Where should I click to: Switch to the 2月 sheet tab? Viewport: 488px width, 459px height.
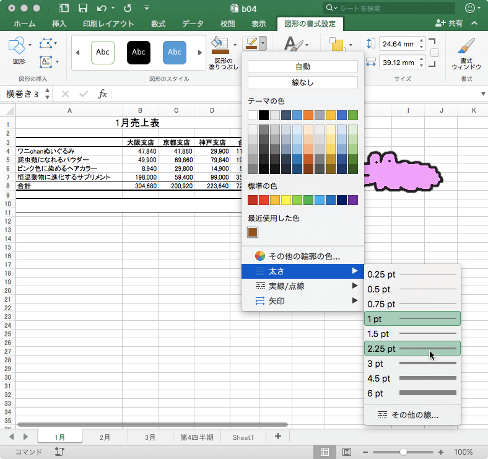(x=105, y=437)
